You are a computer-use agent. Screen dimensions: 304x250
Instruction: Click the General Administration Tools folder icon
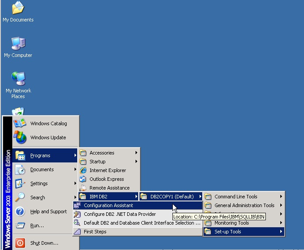tap(208, 205)
